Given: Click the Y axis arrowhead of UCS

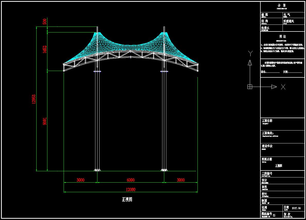Looking at the screenshot, I should (x=250, y=62).
